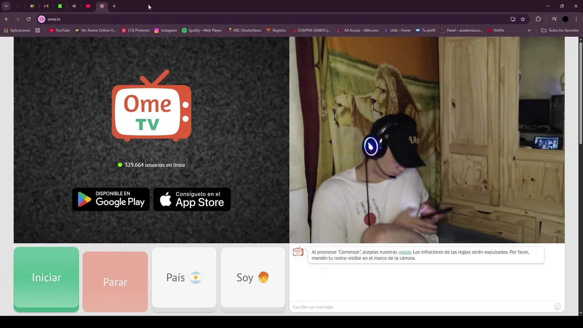Switch to the AF anime tab
Image resolution: width=583 pixels, height=328 pixels.
pos(32,6)
